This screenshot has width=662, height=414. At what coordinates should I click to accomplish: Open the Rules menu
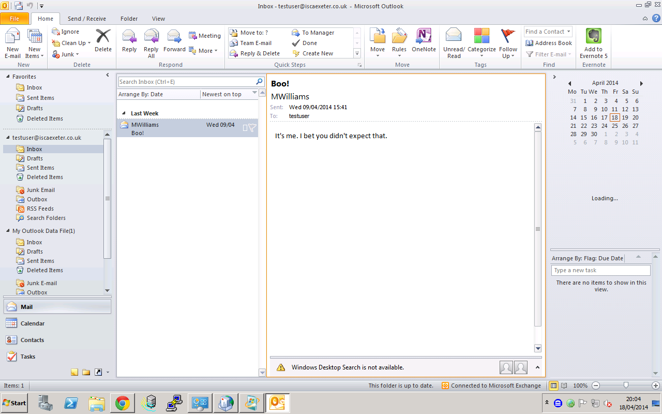pyautogui.click(x=399, y=43)
